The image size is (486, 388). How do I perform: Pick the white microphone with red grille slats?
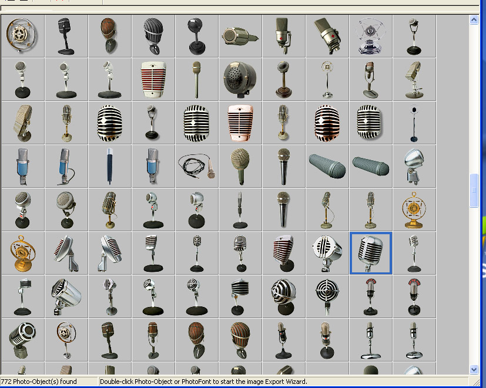[x=153, y=79]
